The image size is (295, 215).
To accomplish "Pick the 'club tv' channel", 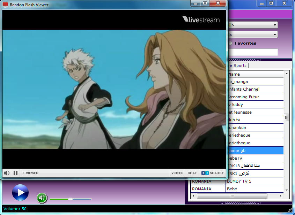I will (255, 120).
